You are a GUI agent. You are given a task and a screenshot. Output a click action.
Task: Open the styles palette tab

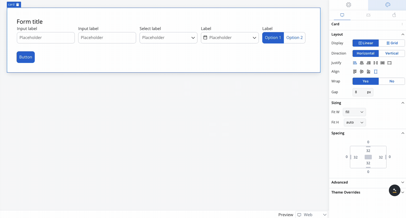[388, 5]
